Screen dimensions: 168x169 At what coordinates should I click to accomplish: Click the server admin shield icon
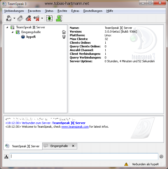(64, 37)
